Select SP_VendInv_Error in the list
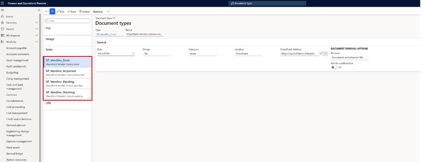The height and width of the screenshot is (162, 422). click(67, 62)
